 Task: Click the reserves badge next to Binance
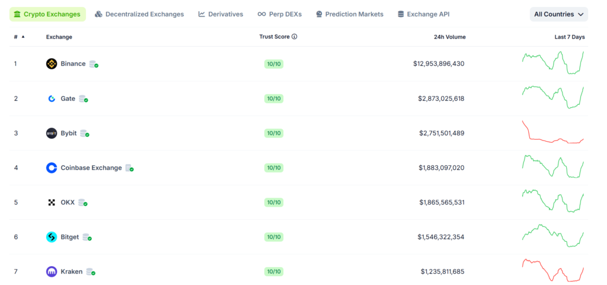[x=94, y=64]
